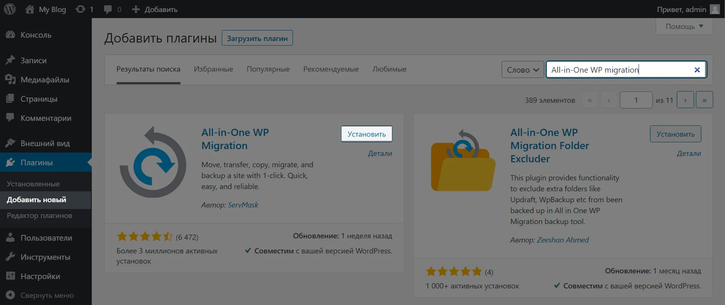Switch to Избранные tab
This screenshot has height=305, width=725.
point(213,69)
